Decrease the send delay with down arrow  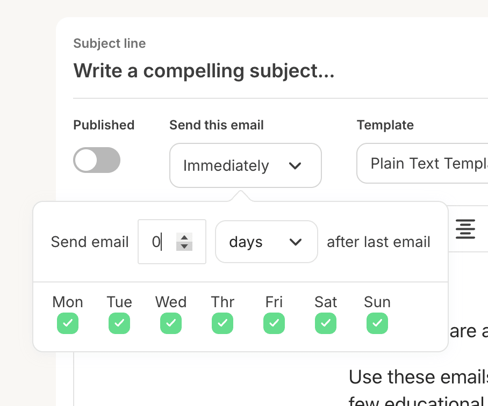click(x=184, y=246)
